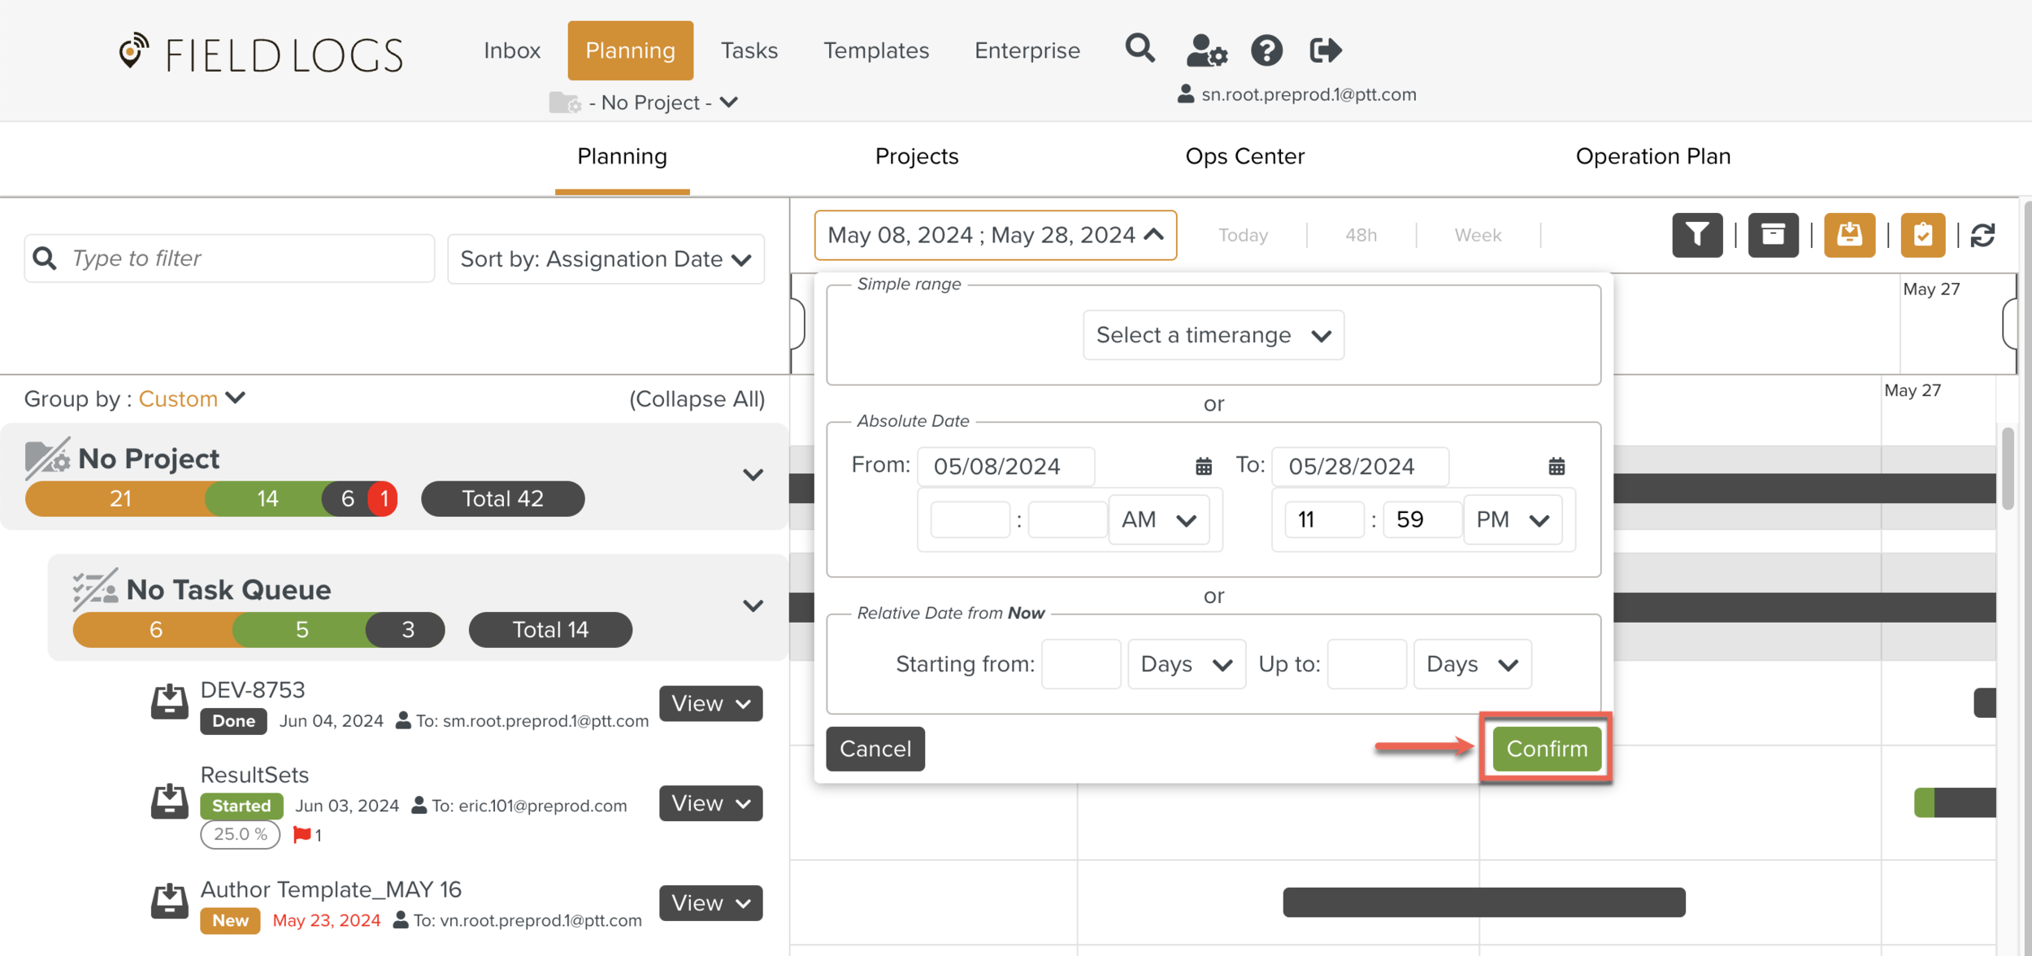Open the Templates menu item
This screenshot has width=2032, height=956.
(875, 50)
